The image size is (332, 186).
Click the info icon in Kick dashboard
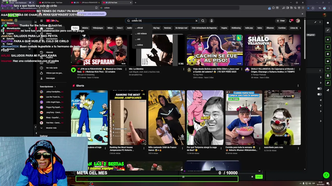(328, 23)
